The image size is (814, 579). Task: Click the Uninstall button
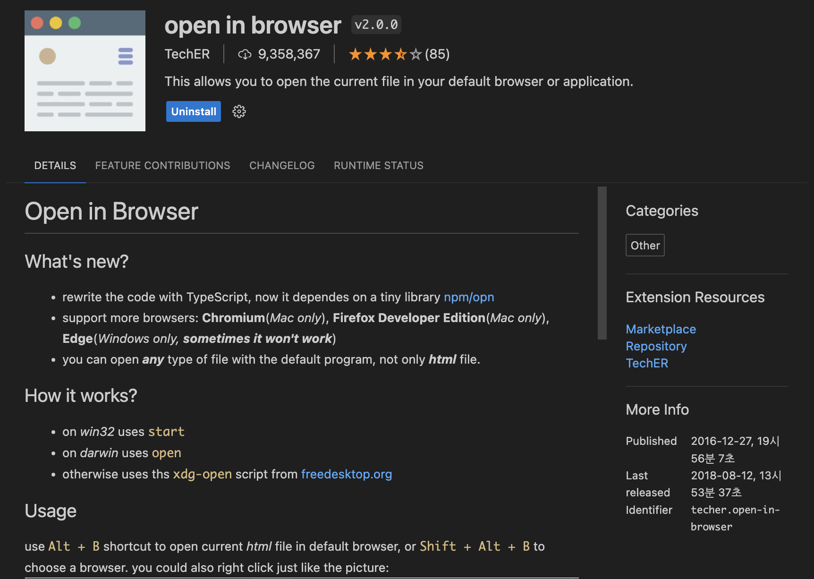(x=193, y=111)
